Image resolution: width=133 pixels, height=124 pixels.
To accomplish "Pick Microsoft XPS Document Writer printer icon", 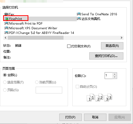I will click(7, 28).
